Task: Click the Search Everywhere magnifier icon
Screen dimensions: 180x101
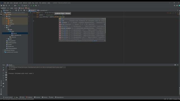Action: point(174,6)
